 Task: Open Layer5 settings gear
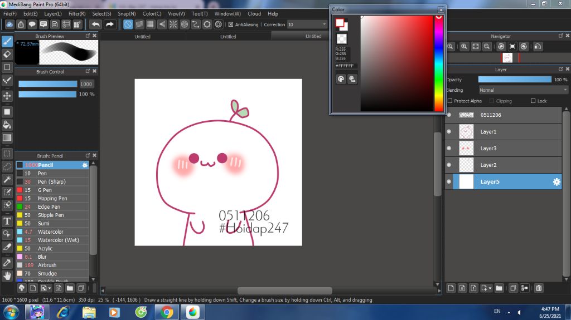556,182
